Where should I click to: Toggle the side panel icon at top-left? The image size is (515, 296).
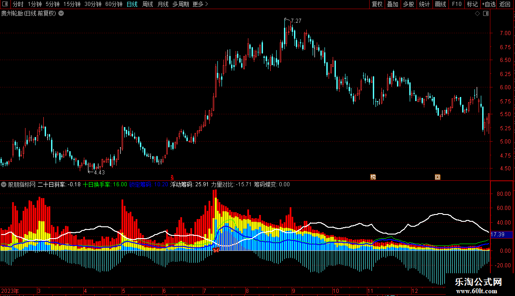pos(5,4)
